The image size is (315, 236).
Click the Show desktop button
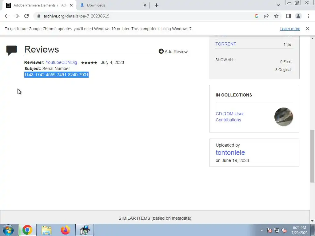coord(313,230)
